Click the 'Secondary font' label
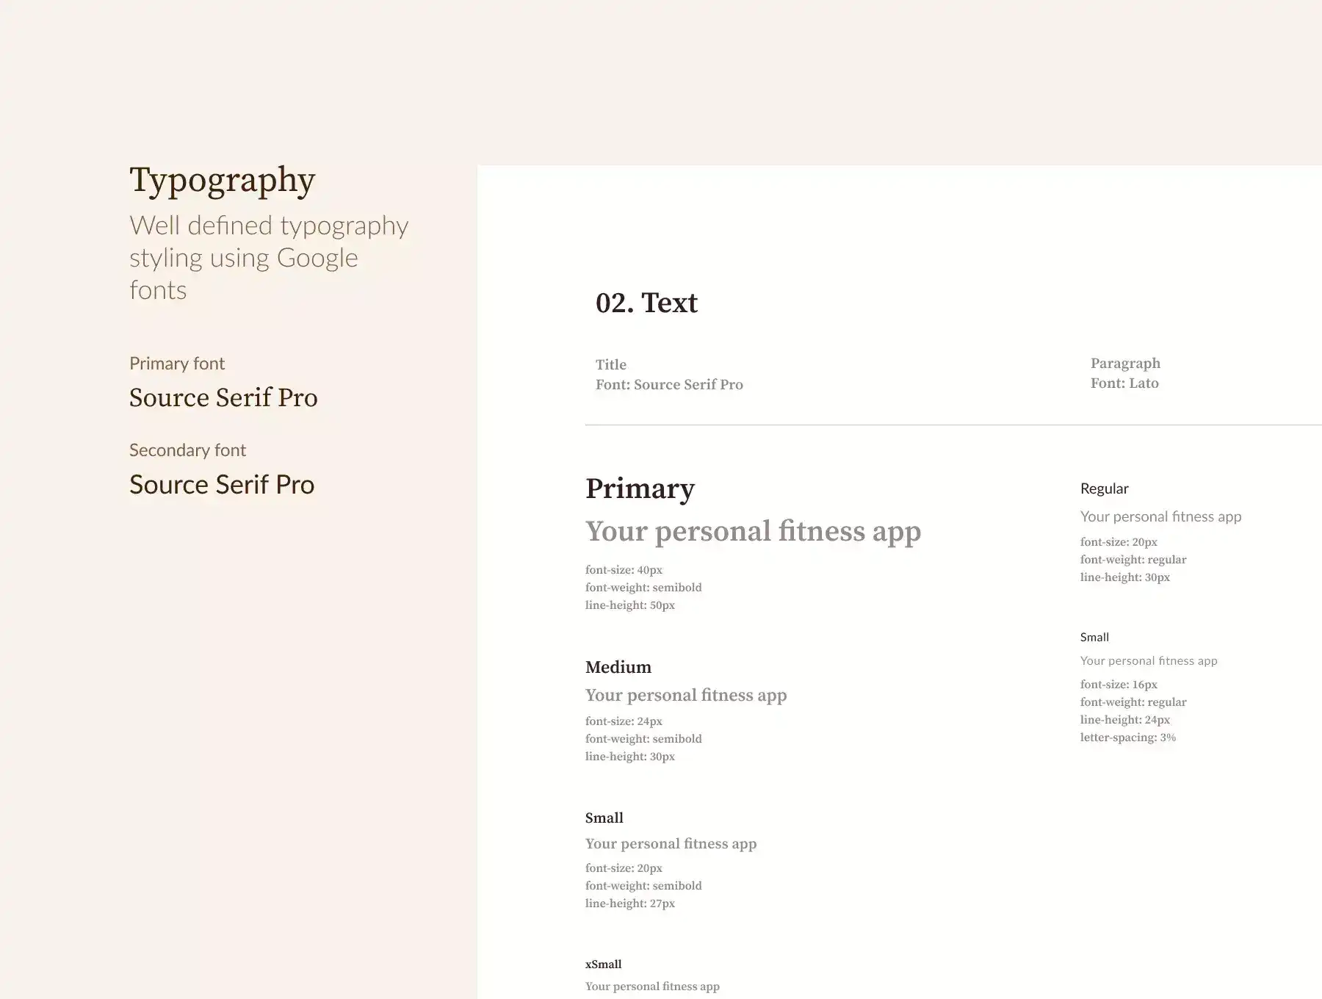This screenshot has width=1322, height=999. tap(187, 450)
